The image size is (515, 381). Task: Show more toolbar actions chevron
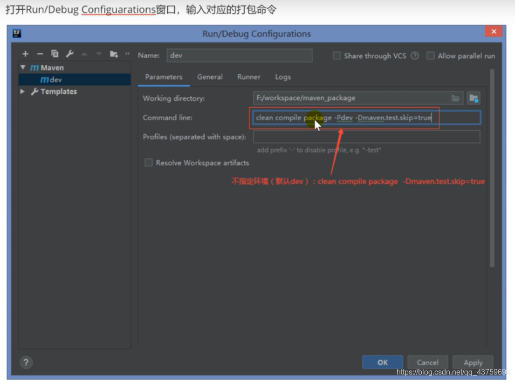[127, 53]
